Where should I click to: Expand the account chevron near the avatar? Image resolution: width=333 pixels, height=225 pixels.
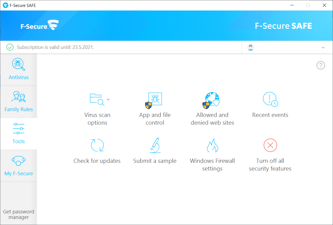pos(323,47)
